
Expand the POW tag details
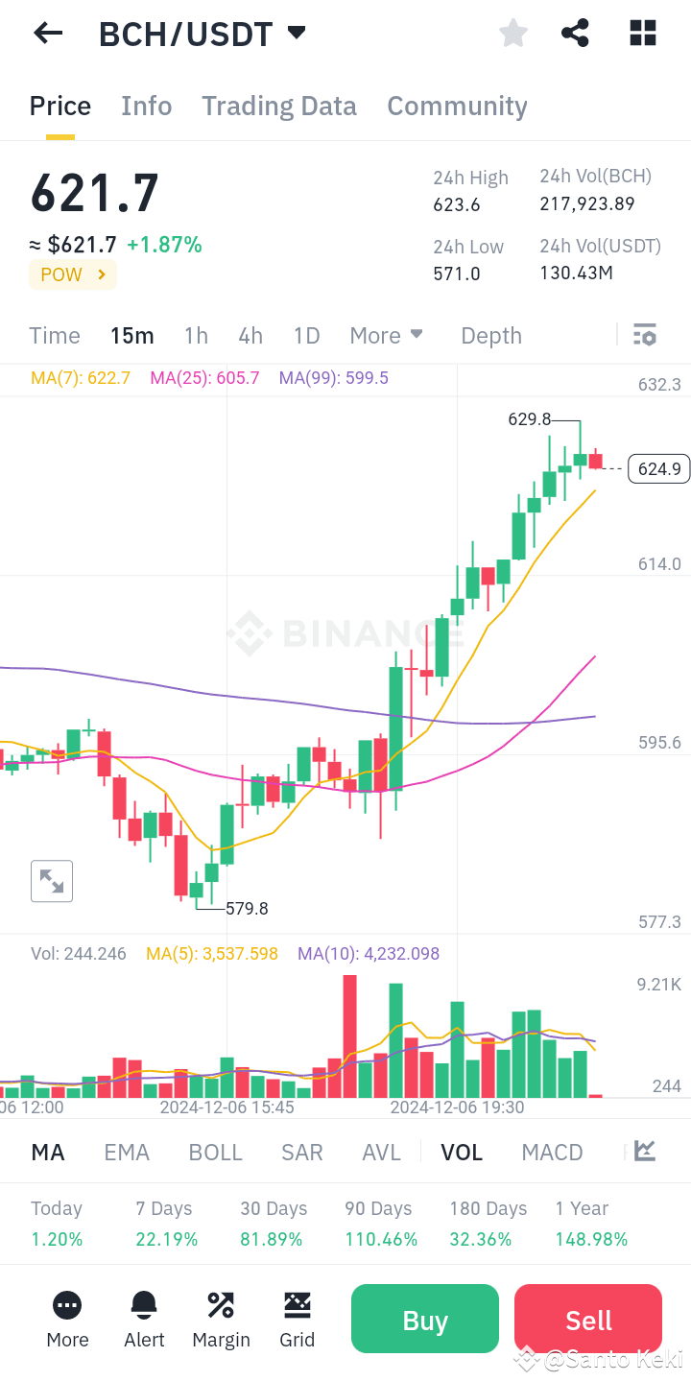coord(72,274)
